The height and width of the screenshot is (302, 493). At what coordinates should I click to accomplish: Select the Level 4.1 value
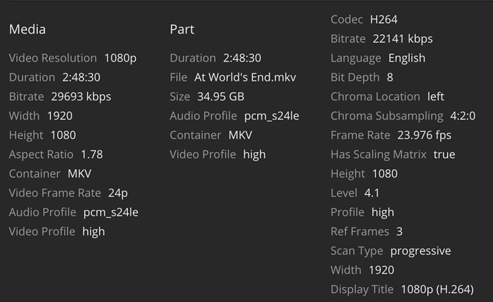(x=372, y=193)
